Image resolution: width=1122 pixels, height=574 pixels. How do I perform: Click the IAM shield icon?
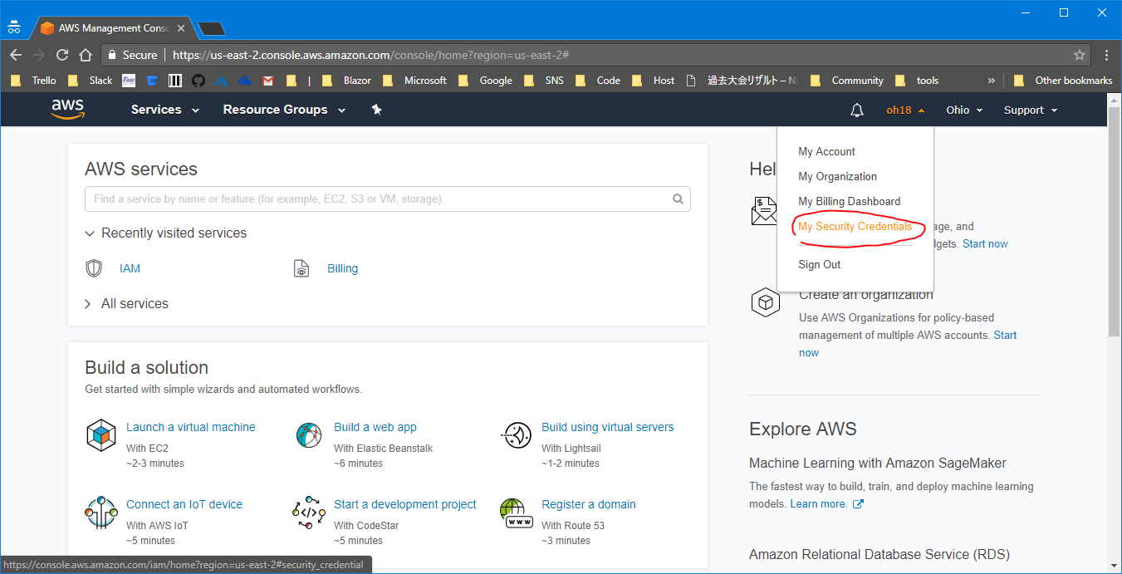point(94,268)
